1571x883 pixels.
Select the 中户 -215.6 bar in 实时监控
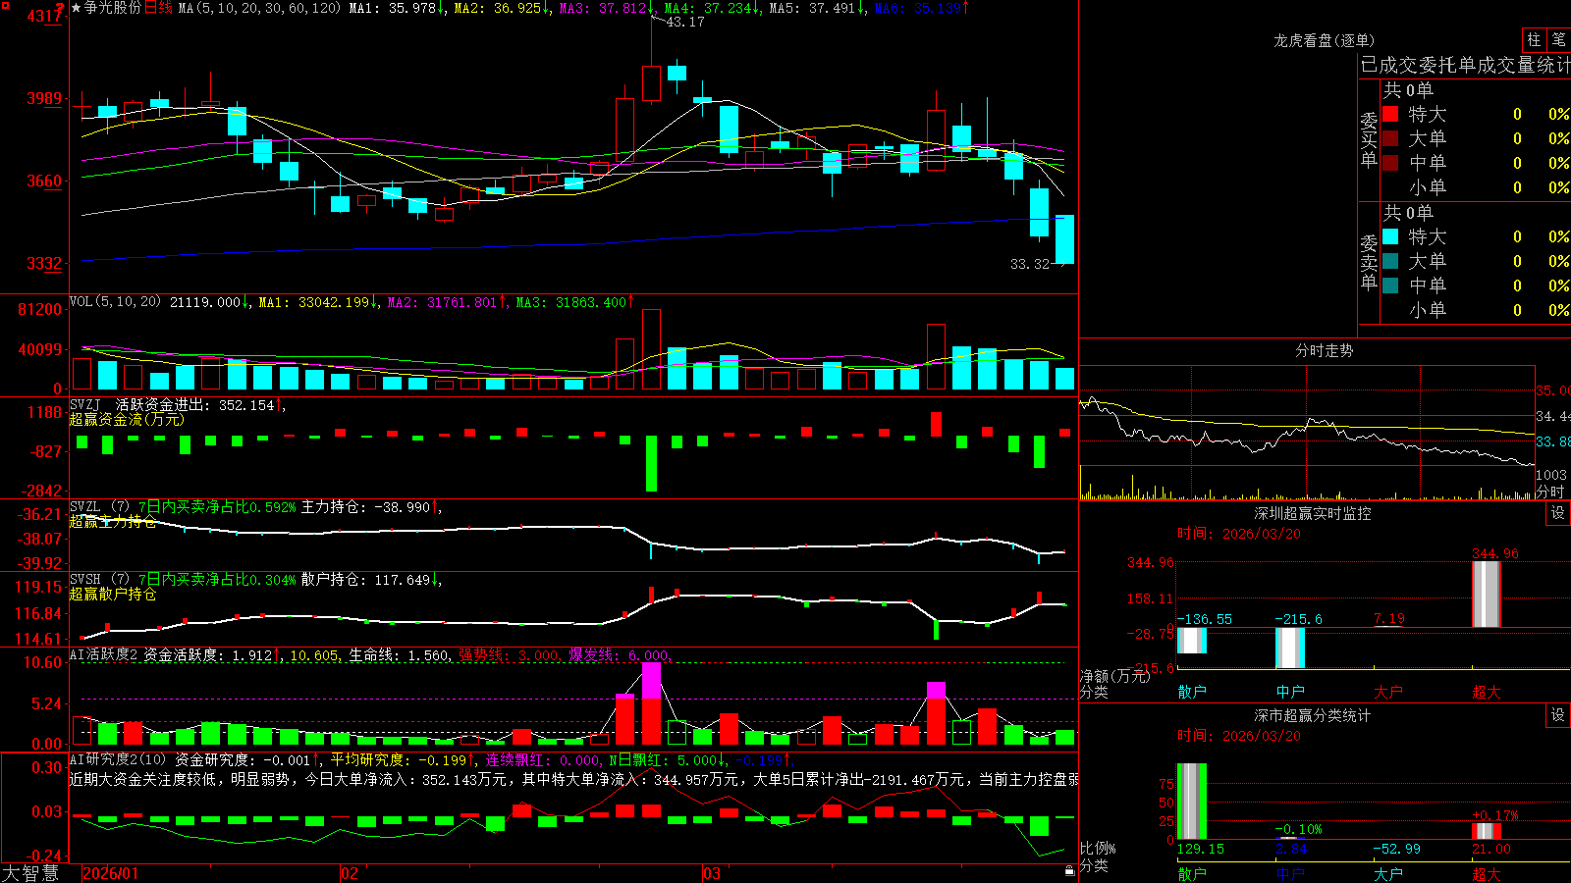(1290, 648)
